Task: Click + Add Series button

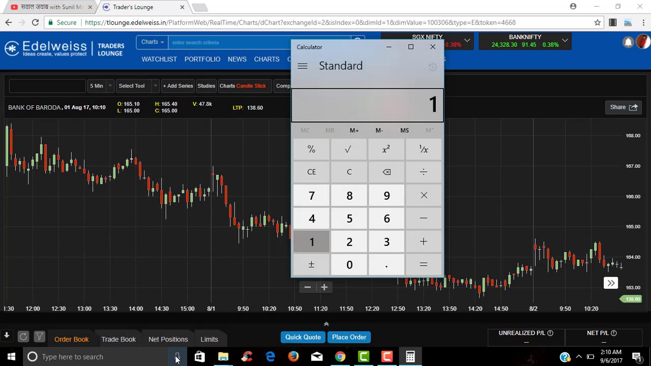Action: point(178,86)
